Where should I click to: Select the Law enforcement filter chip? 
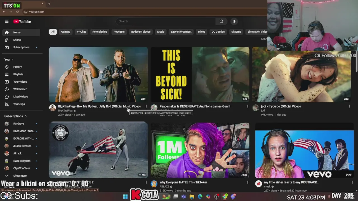(181, 32)
